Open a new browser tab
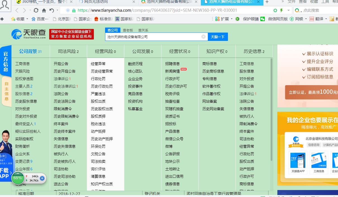 click(267, 2)
